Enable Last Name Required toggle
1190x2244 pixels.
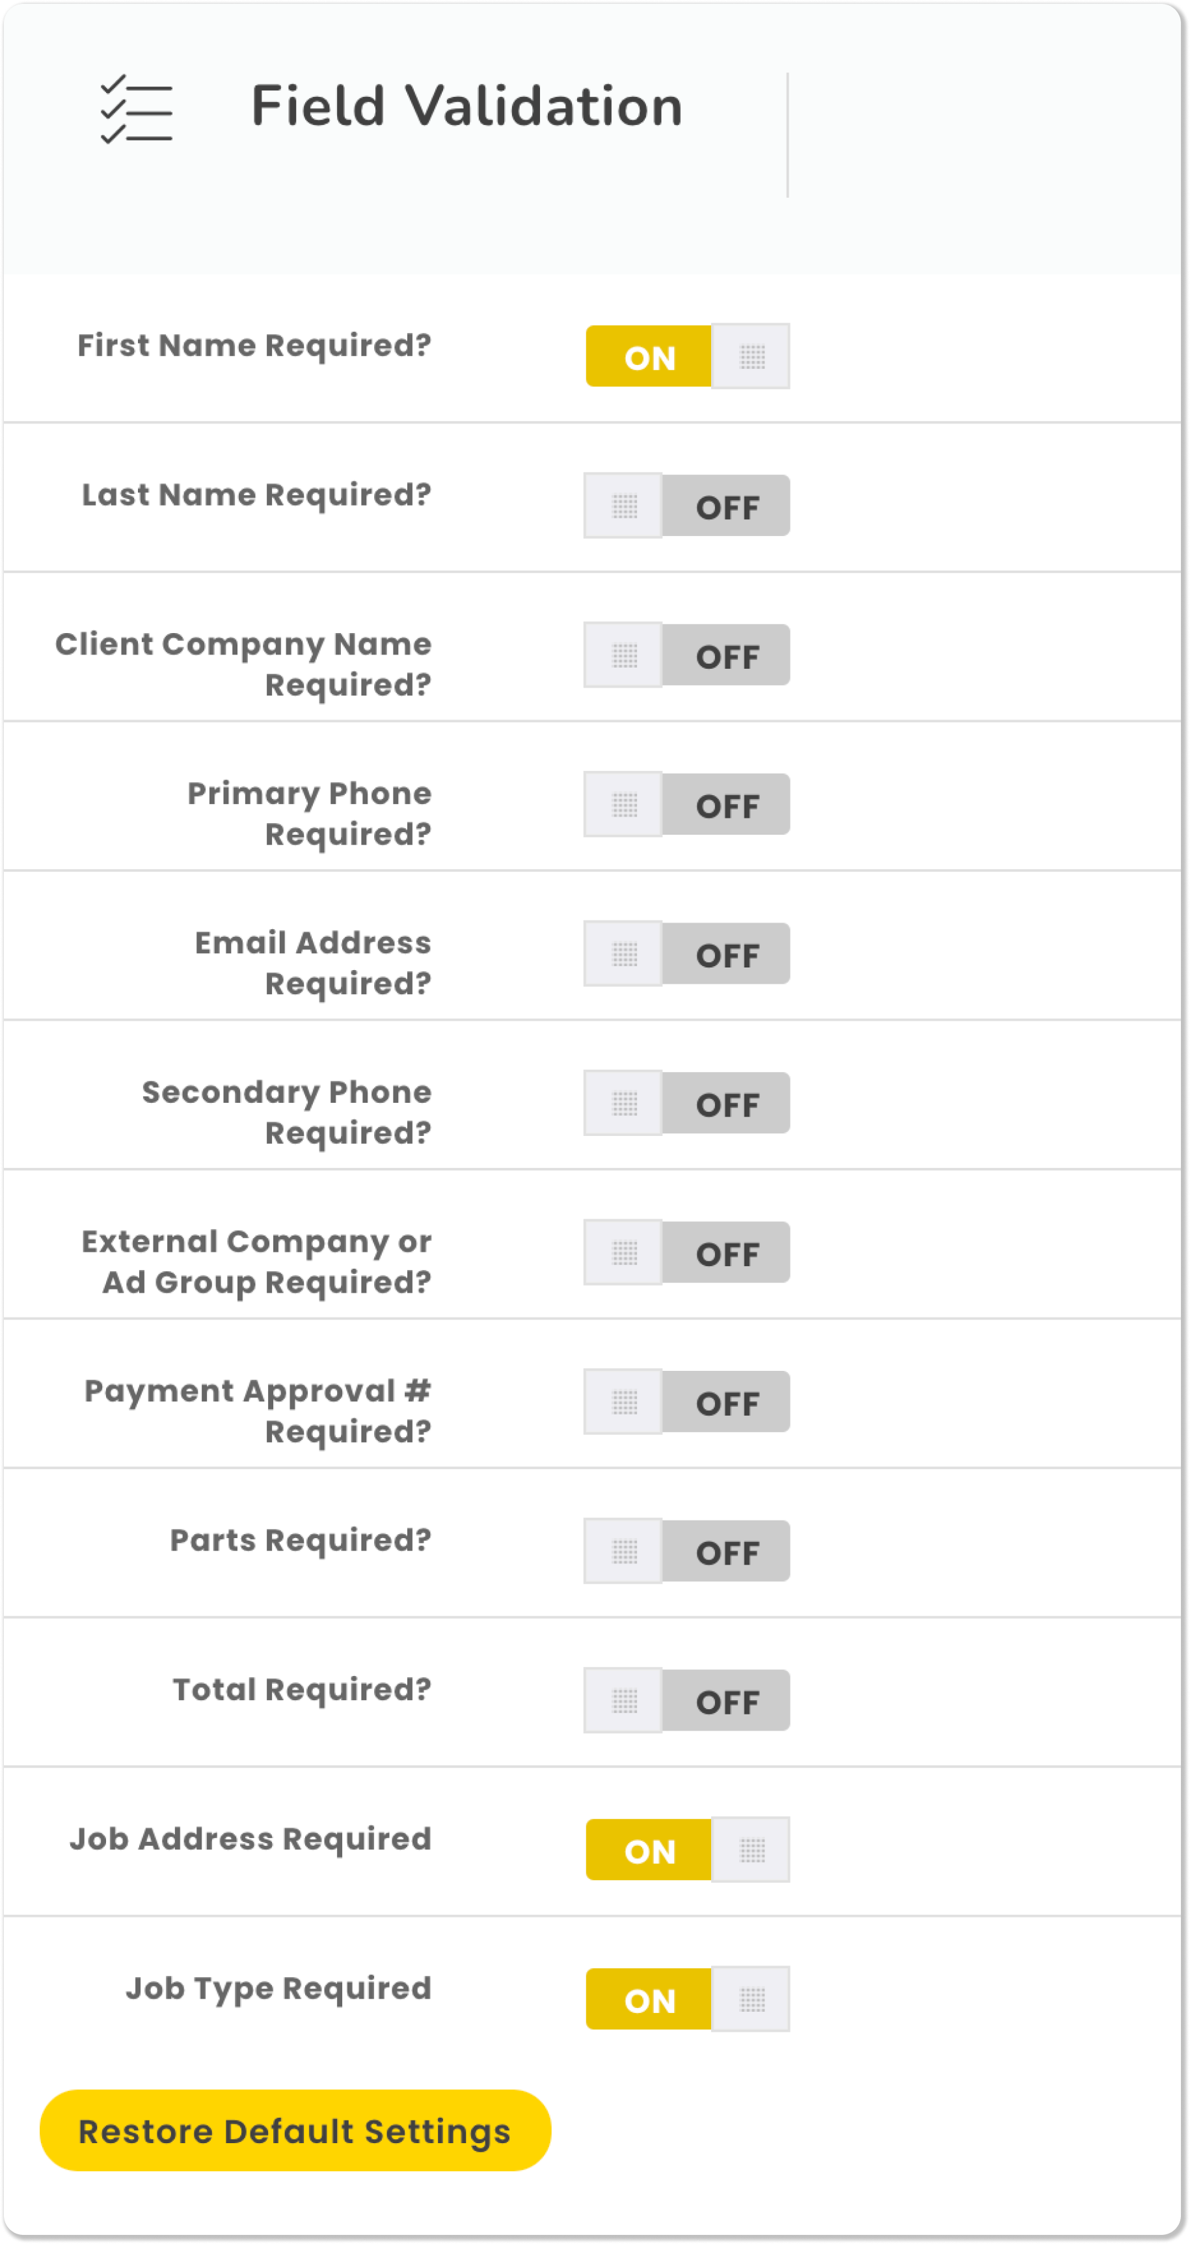(687, 506)
